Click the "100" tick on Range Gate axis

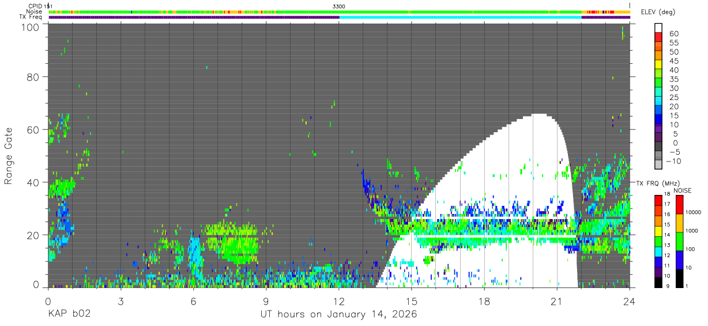coord(32,28)
